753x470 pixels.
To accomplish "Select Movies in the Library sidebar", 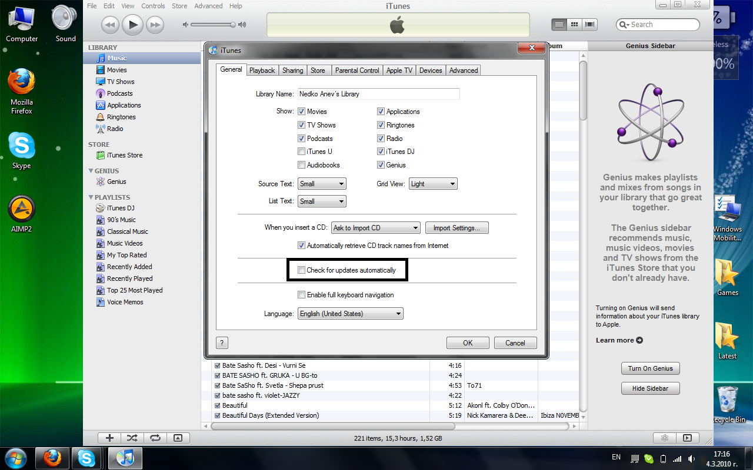I will (x=116, y=70).
